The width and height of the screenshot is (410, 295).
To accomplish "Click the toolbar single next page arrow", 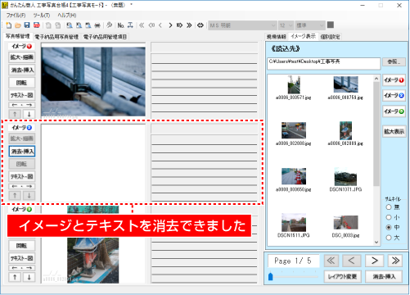I will pos(170,25).
